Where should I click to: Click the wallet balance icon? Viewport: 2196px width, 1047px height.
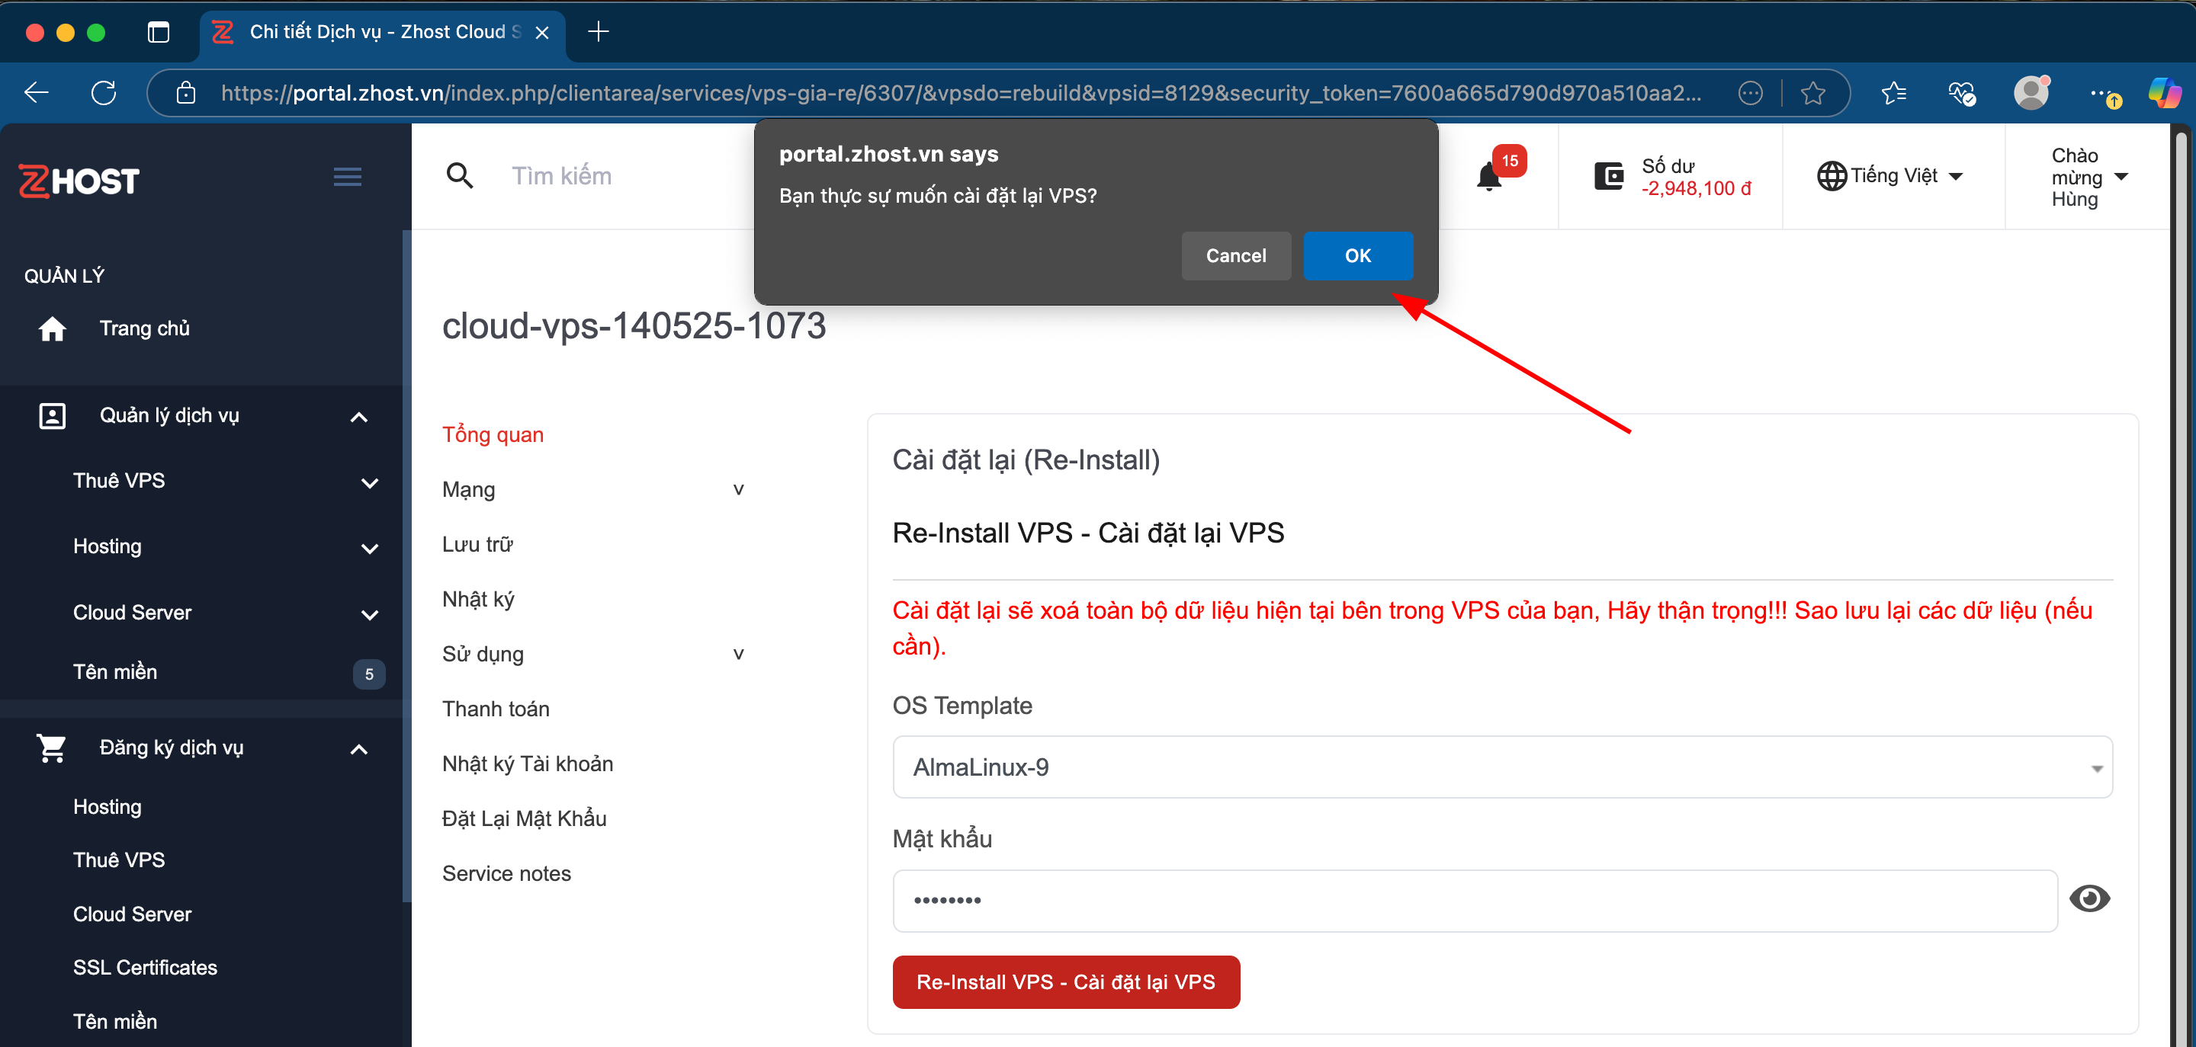[1610, 174]
